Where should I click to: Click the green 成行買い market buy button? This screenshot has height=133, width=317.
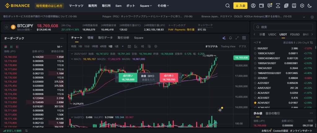click(x=128, y=77)
